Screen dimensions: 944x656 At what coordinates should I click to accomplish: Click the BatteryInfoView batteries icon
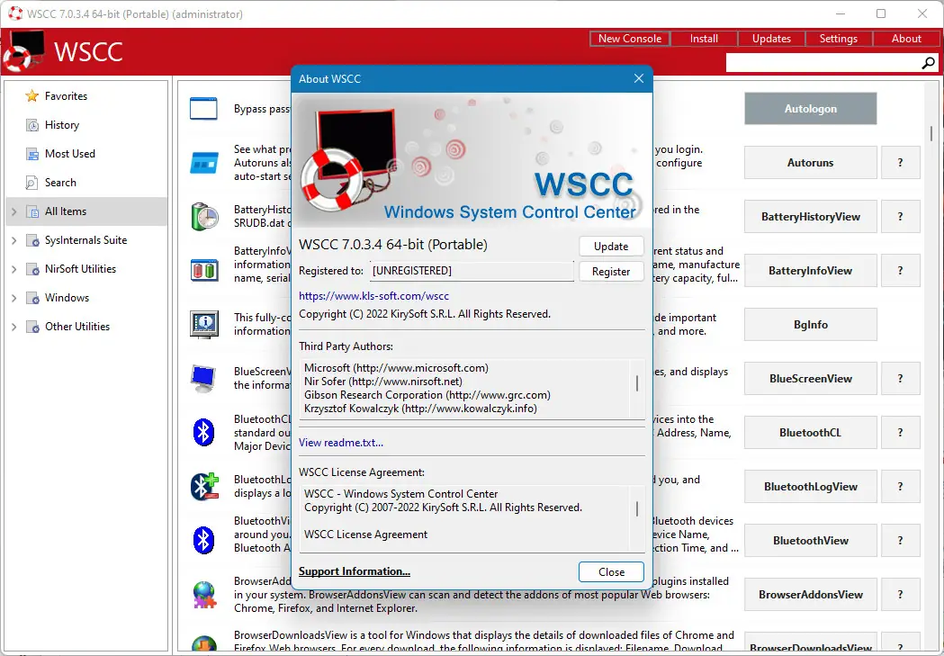coord(204,270)
